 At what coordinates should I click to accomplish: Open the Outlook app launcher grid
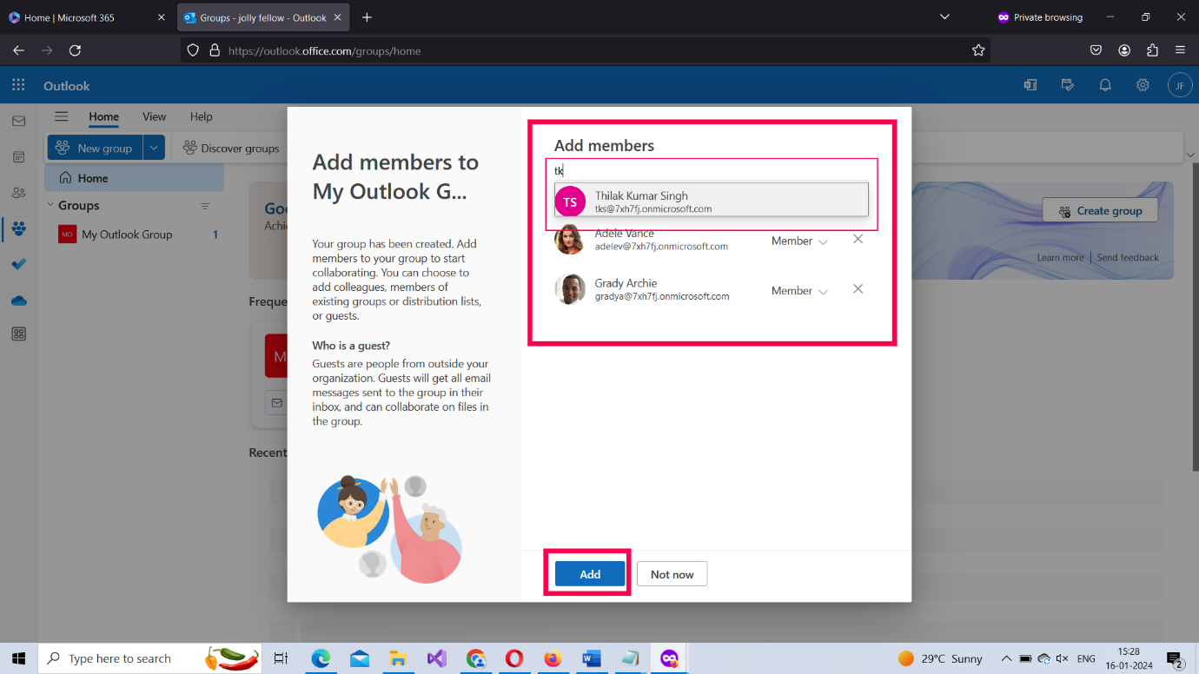point(18,85)
